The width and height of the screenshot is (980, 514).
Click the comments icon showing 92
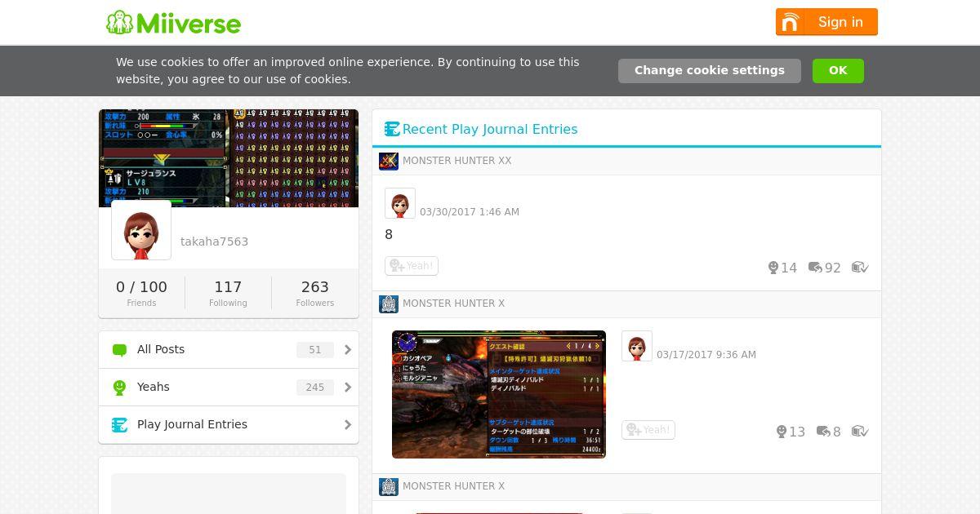(x=815, y=268)
